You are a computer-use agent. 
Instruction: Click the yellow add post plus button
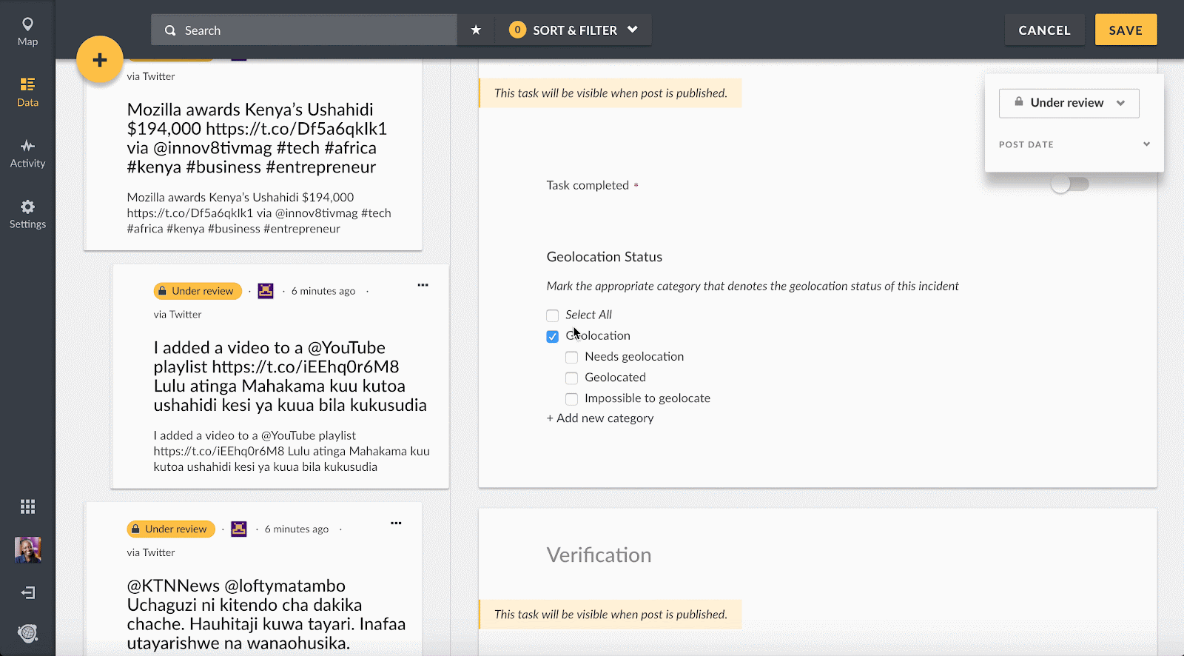tap(100, 60)
